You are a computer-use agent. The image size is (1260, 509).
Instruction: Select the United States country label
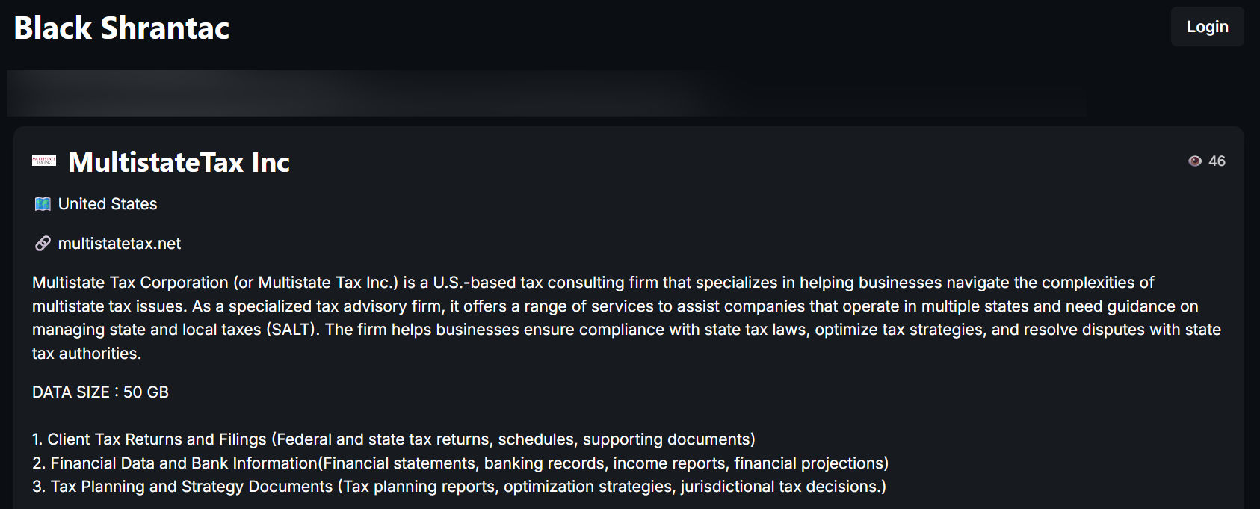108,204
